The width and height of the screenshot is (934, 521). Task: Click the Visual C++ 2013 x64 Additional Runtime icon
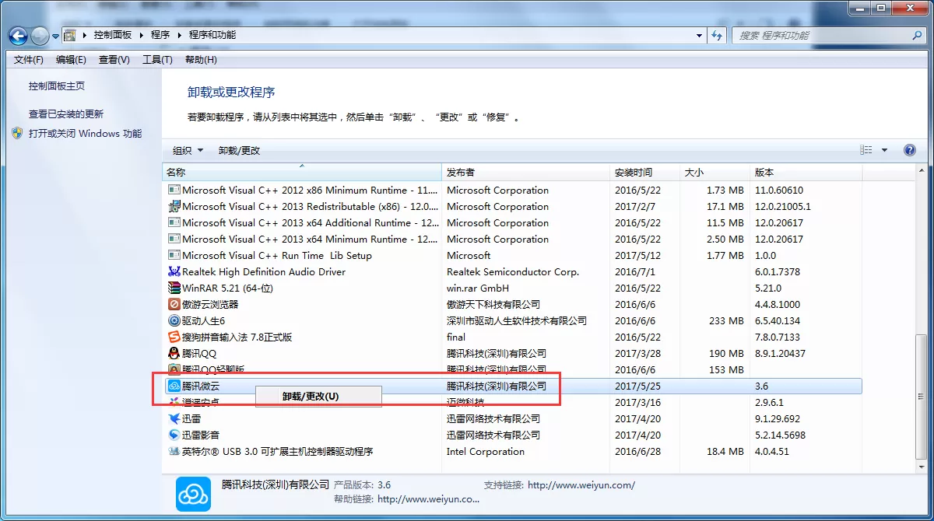174,222
